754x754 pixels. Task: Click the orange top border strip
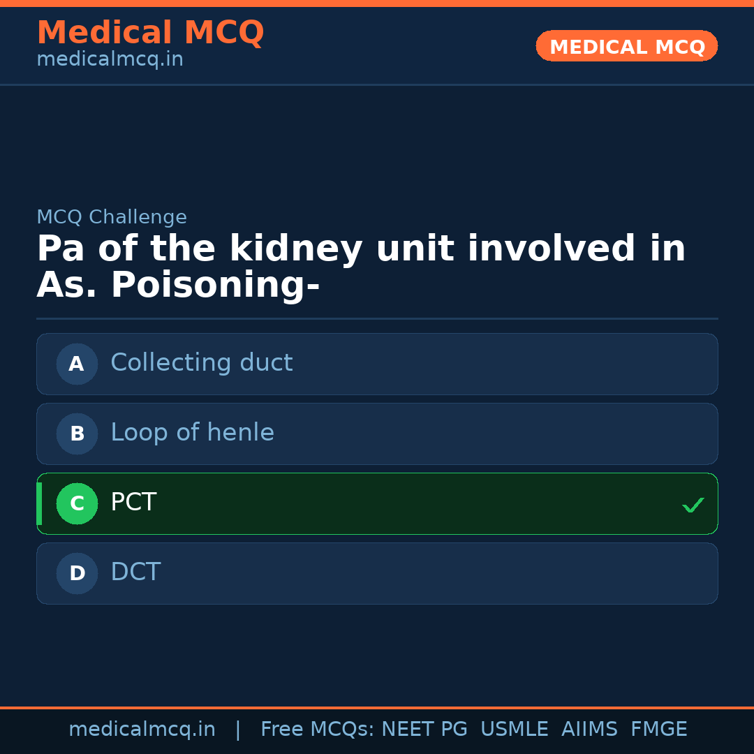(x=377, y=3)
